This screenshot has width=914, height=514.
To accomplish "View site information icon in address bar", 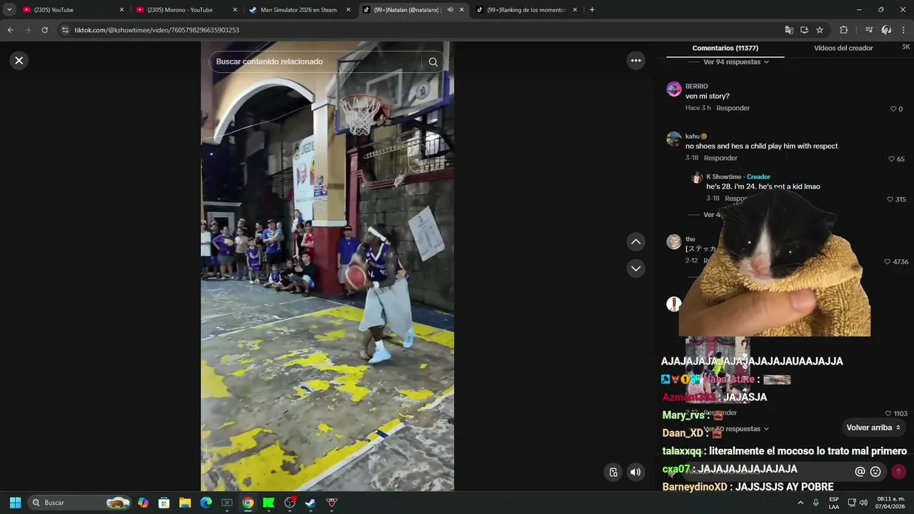I will coord(65,30).
